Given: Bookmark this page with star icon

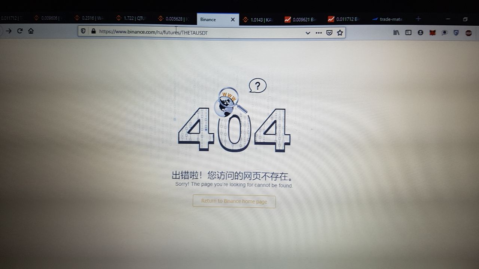Looking at the screenshot, I should point(340,33).
